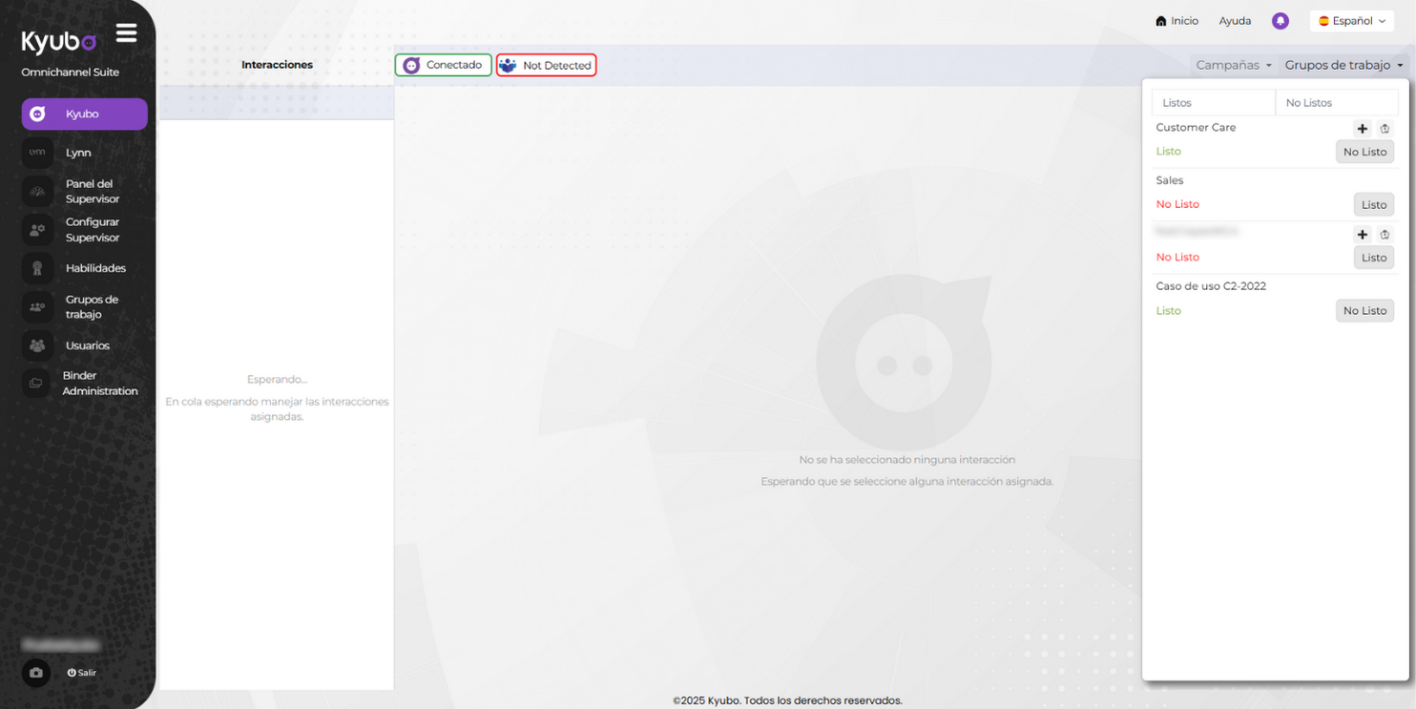Screen dimensions: 1416x709
Task: Click the Salir logout link
Action: (82, 673)
